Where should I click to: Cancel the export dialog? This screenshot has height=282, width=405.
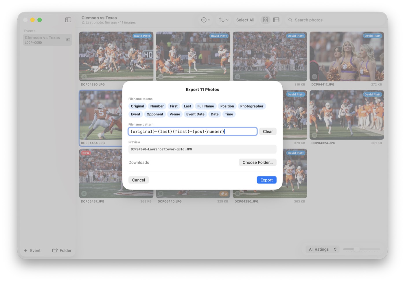click(139, 180)
